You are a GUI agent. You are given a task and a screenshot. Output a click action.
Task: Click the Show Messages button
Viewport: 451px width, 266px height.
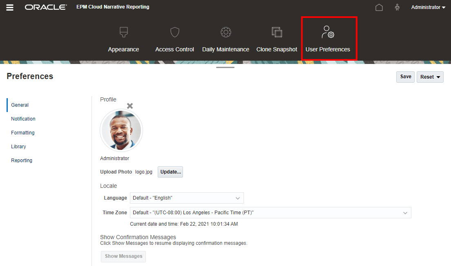123,256
